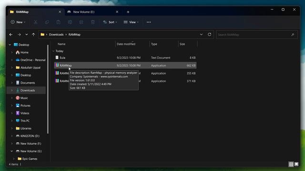
Task: Open recent locations dropdown arrow
Action: coord(27,35)
